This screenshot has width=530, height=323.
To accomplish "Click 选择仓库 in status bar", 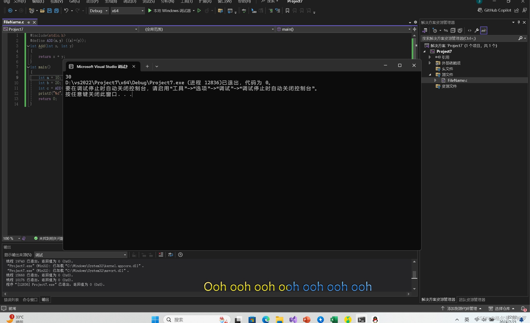I will click(502, 309).
